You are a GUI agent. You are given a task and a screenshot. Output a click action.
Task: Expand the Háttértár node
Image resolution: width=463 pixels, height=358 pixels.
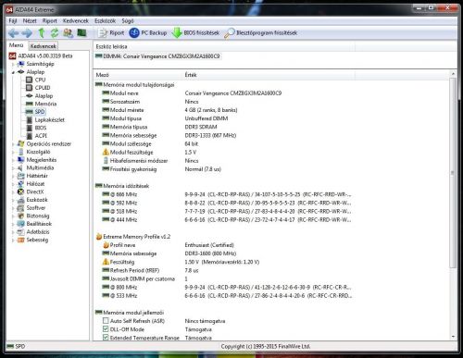pos(13,176)
